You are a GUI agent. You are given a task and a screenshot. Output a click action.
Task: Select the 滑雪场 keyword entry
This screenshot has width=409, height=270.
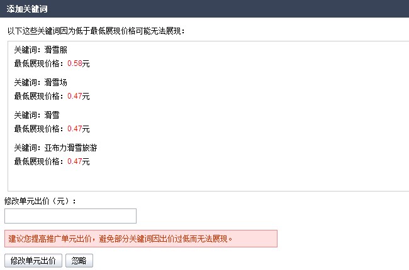pyautogui.click(x=41, y=82)
